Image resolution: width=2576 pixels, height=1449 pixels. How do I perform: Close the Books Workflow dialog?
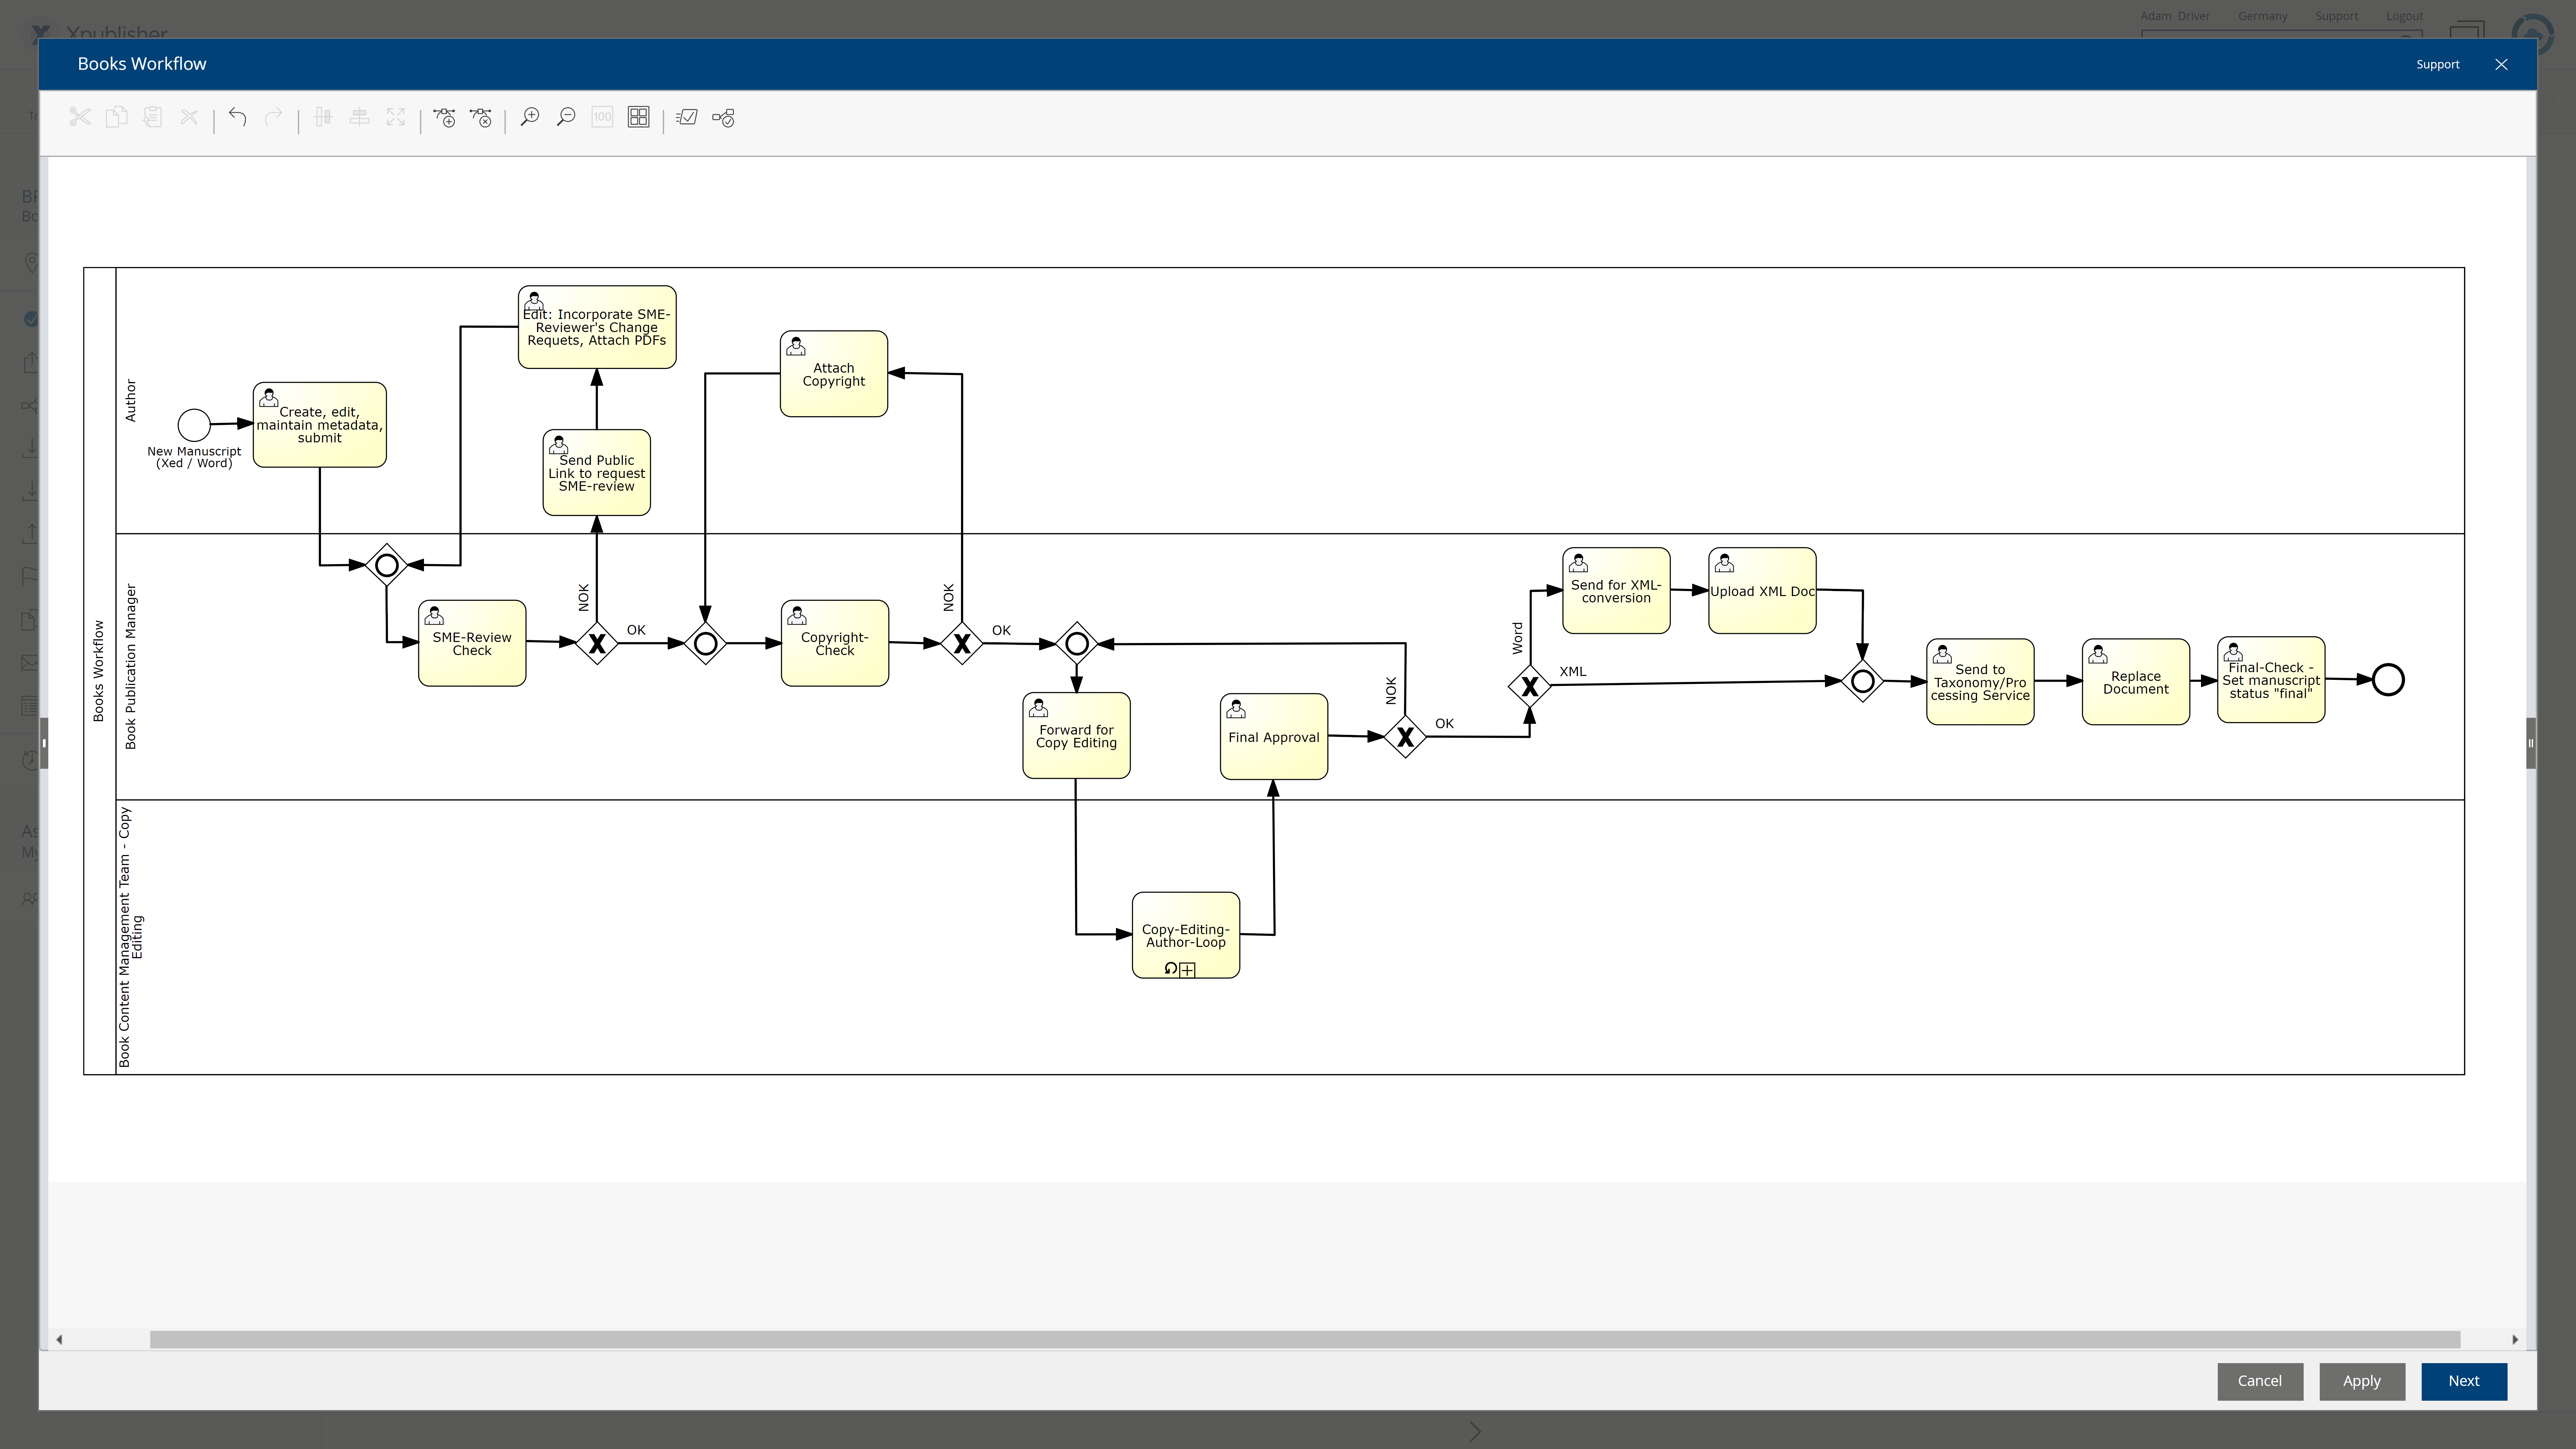click(x=2501, y=64)
